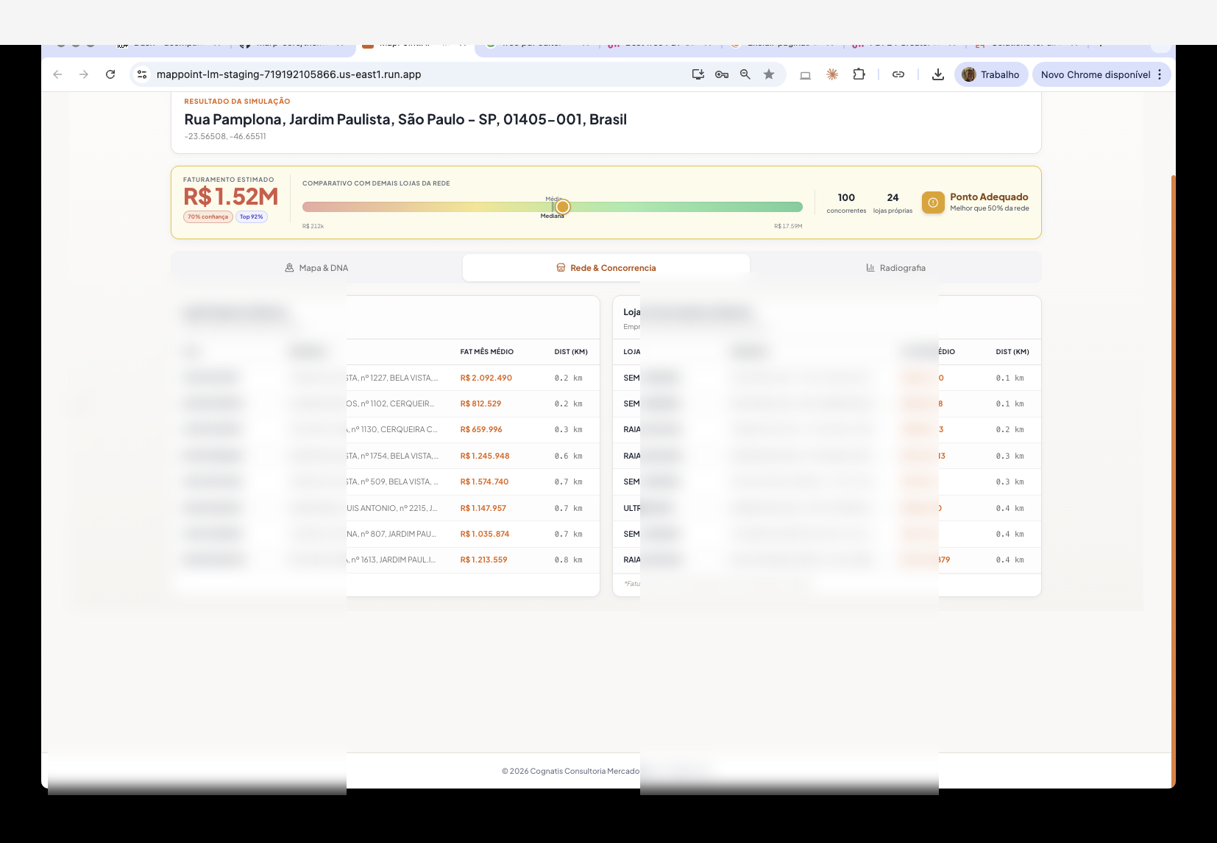
Task: Click the R$ 1.52M estimated revenue figure
Action: click(x=231, y=197)
